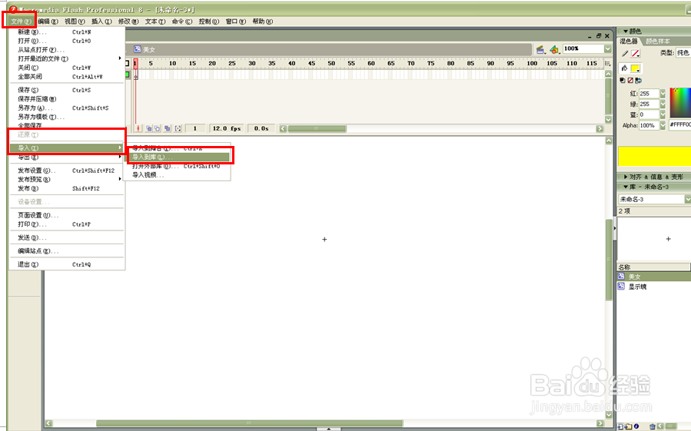Select the 美女 library item
The image size is (691, 431).
(654, 277)
